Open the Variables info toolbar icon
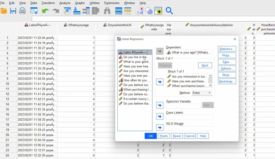 [x=86, y=11]
